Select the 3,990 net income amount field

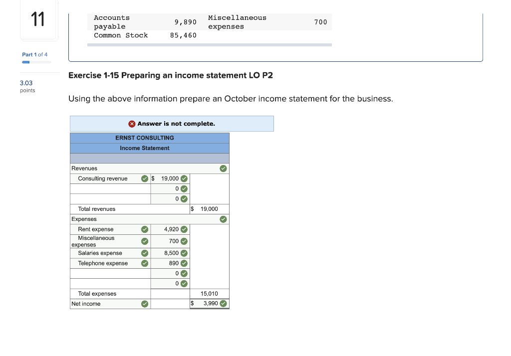point(210,304)
